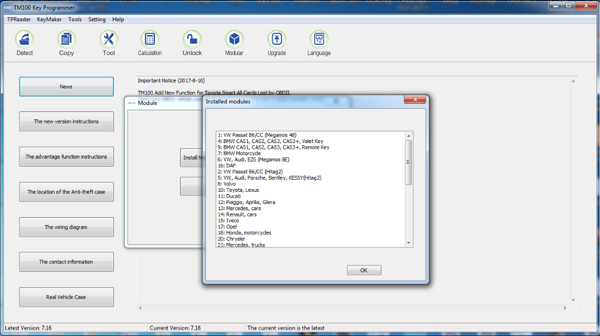Click 'The current version is the latest' status
Image resolution: width=600 pixels, height=336 pixels.
pos(286,328)
